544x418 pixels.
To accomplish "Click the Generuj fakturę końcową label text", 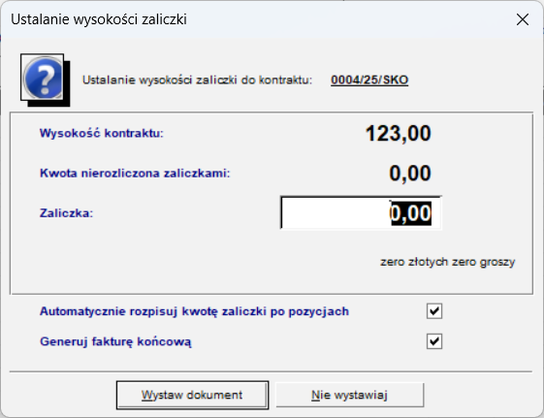I will point(115,341).
